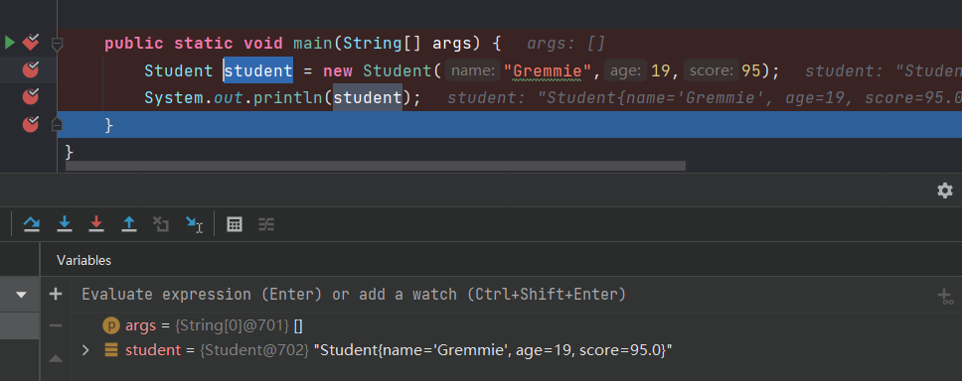The width and height of the screenshot is (962, 381).
Task: Click the green run arrow in the gutter
Action: click(x=10, y=43)
